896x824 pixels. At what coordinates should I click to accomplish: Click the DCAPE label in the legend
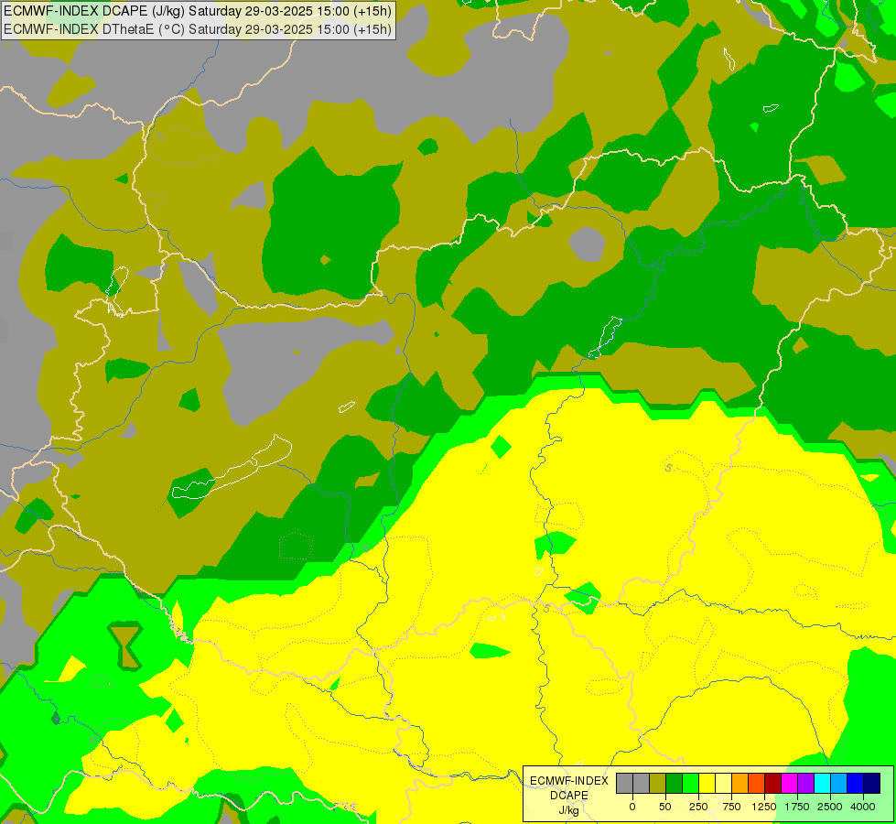coord(569,796)
